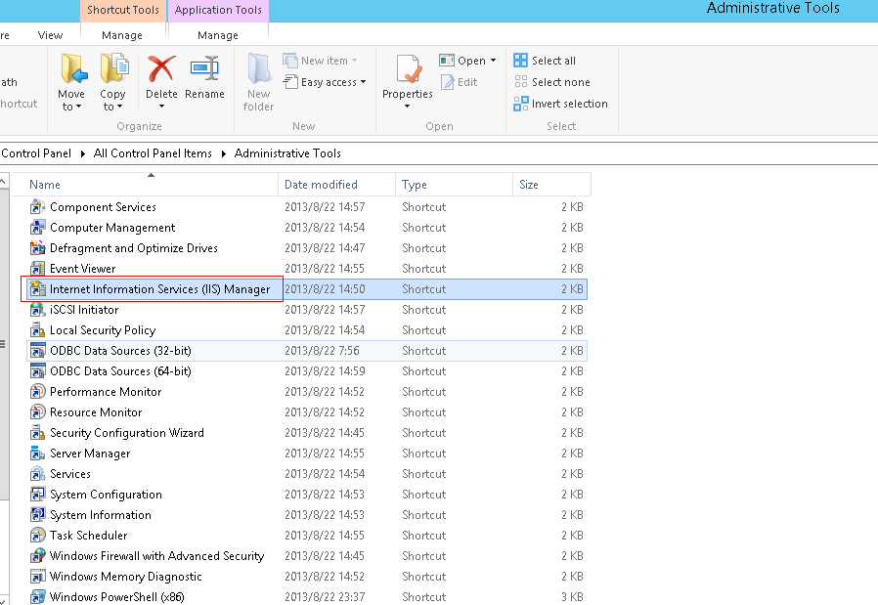This screenshot has height=605, width=878.
Task: Click the Performance Monitor shortcut icon
Action: 37,392
